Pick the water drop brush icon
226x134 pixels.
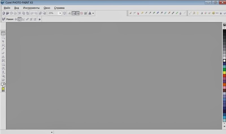180,13
